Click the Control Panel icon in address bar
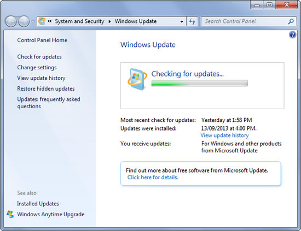The height and width of the screenshot is (231, 301). (42, 21)
